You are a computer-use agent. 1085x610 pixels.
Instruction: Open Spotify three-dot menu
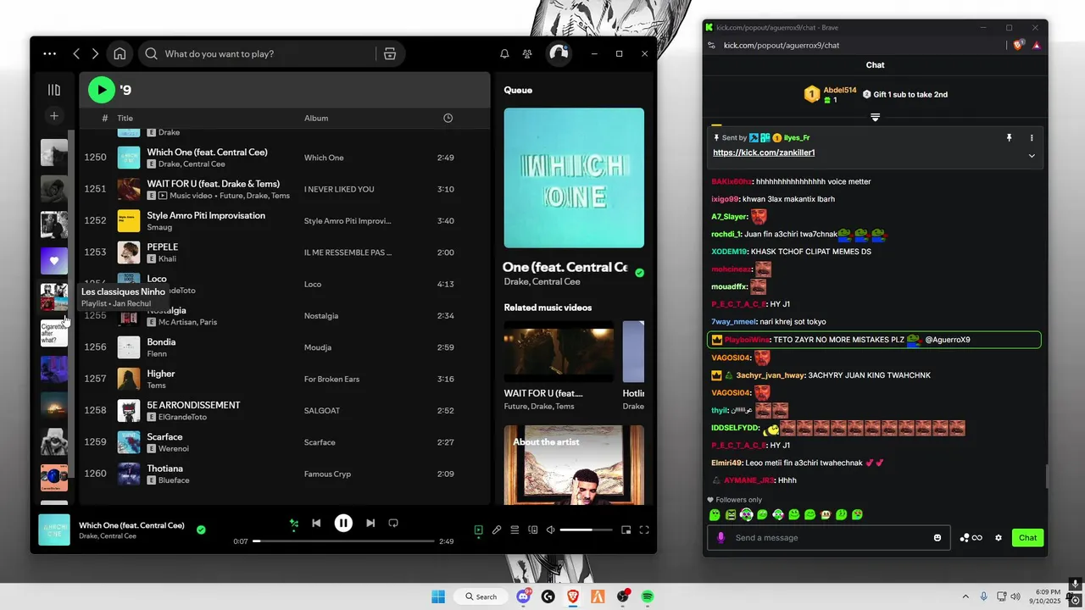pyautogui.click(x=50, y=53)
